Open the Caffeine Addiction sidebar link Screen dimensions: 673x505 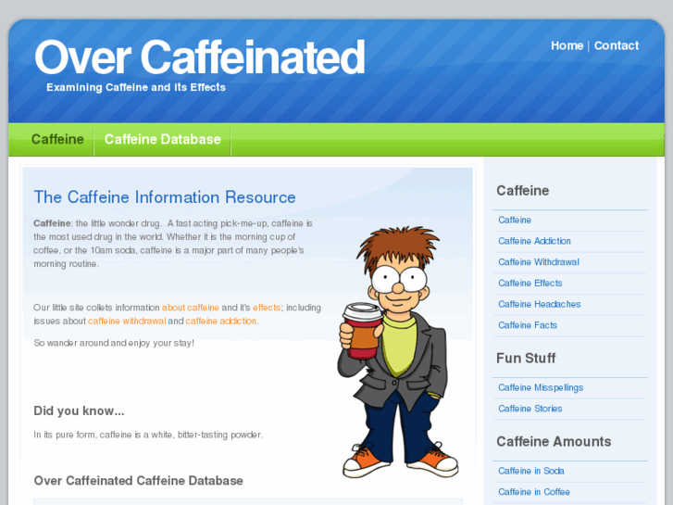click(x=534, y=241)
